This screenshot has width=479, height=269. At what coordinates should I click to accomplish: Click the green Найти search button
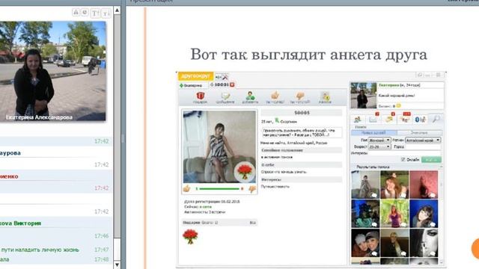[431, 159]
